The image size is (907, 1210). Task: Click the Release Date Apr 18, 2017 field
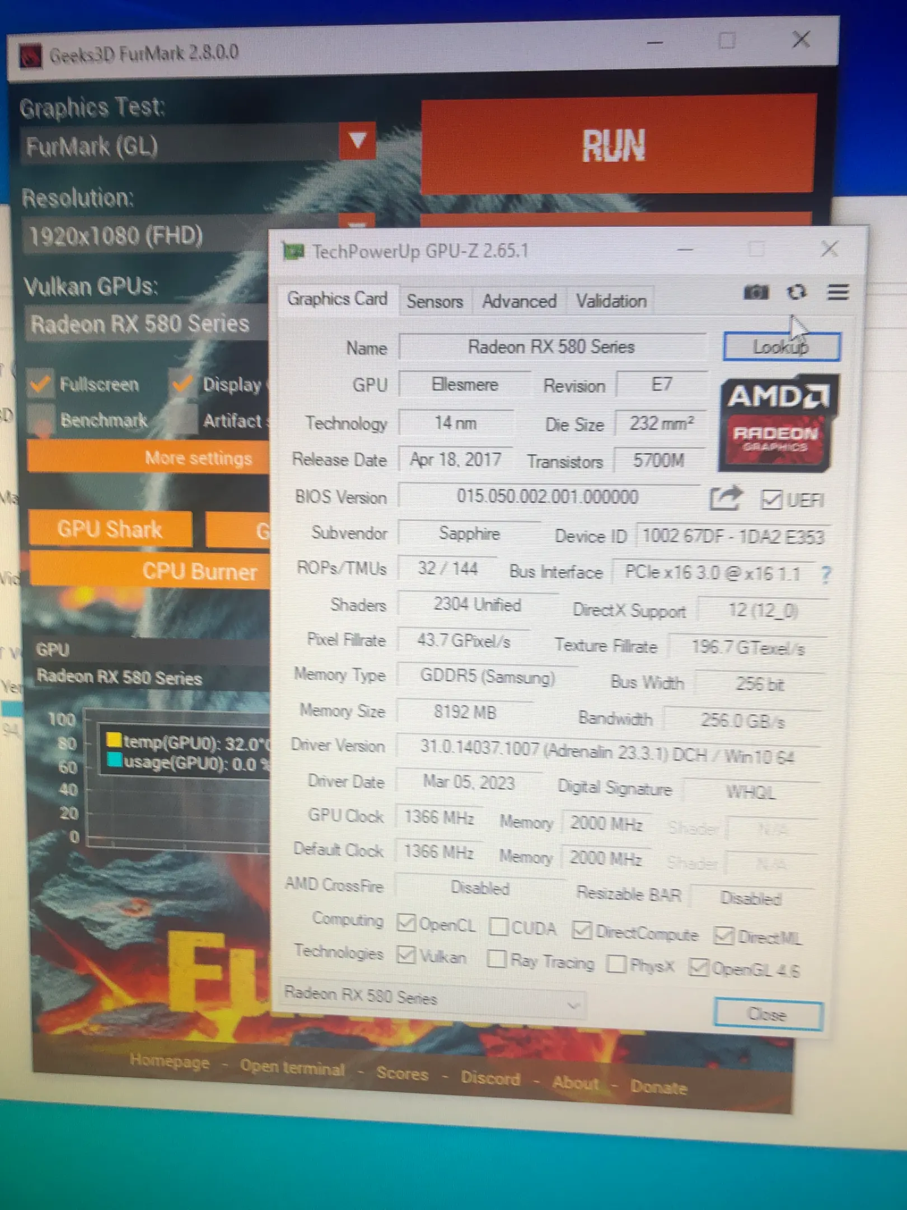(456, 459)
